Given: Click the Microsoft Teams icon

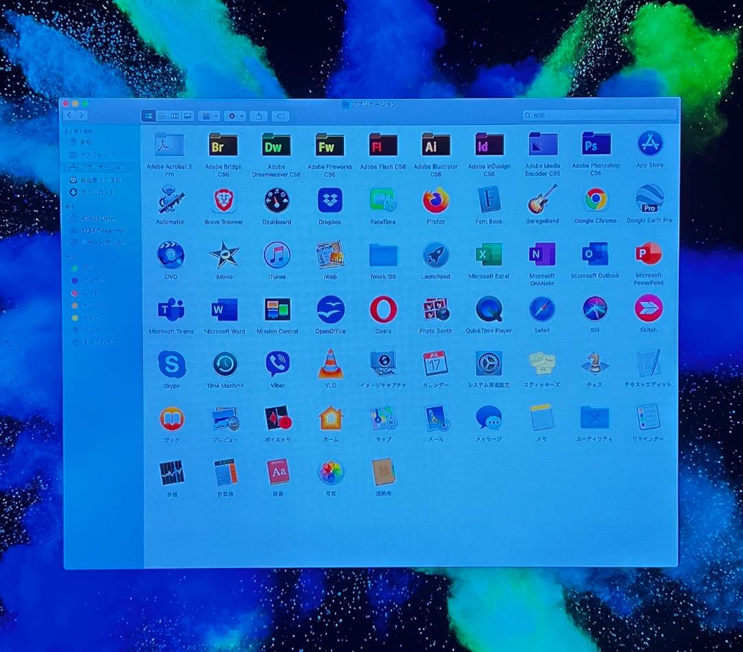Looking at the screenshot, I should (x=171, y=310).
